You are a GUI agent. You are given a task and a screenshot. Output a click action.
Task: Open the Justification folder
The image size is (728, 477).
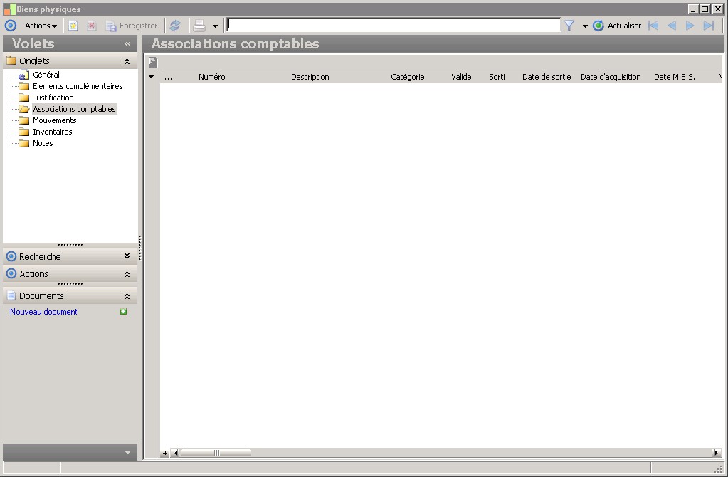click(53, 98)
